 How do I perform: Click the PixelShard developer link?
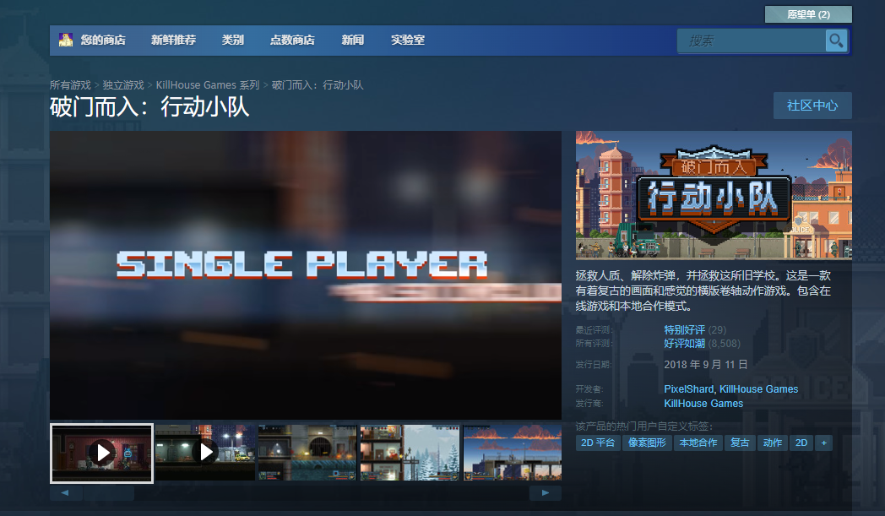[688, 389]
